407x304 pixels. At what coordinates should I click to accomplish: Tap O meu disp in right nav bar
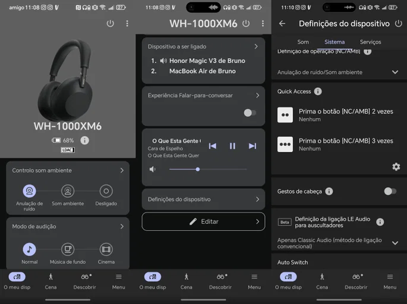point(288,281)
